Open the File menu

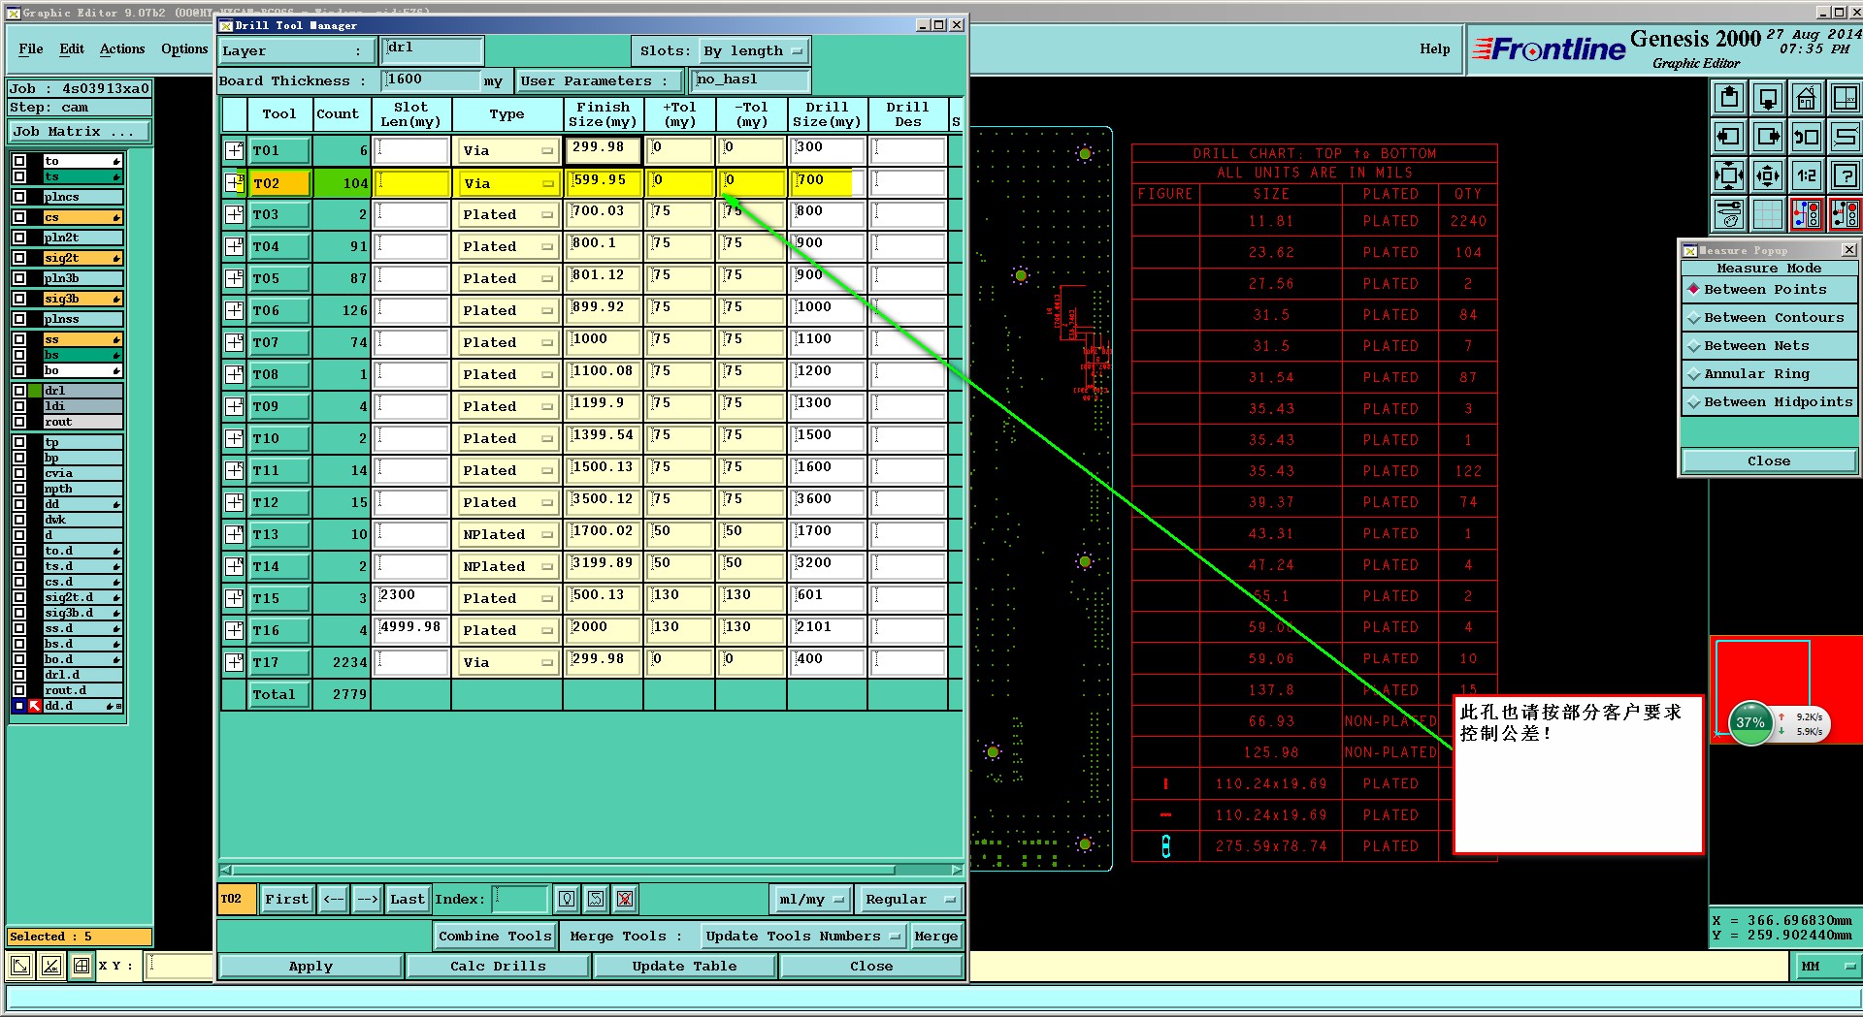(31, 48)
